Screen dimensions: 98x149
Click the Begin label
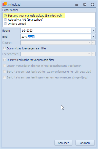click(x=6, y=31)
